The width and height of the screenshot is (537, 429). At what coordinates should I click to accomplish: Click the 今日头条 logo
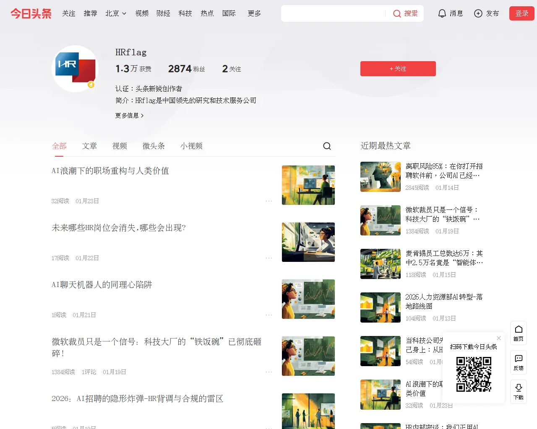pos(31,13)
